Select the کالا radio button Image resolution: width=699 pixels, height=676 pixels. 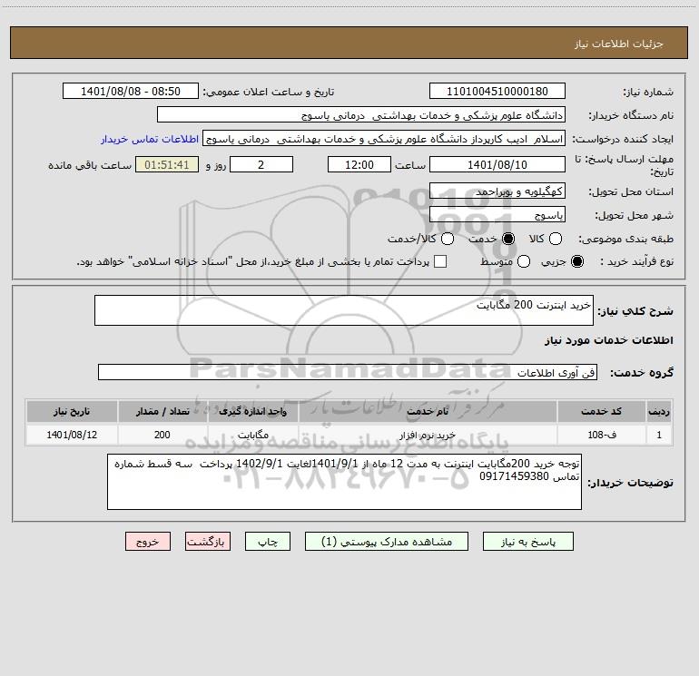pyautogui.click(x=555, y=239)
